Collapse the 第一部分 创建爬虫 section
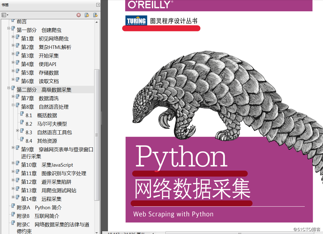 (x=9, y=28)
